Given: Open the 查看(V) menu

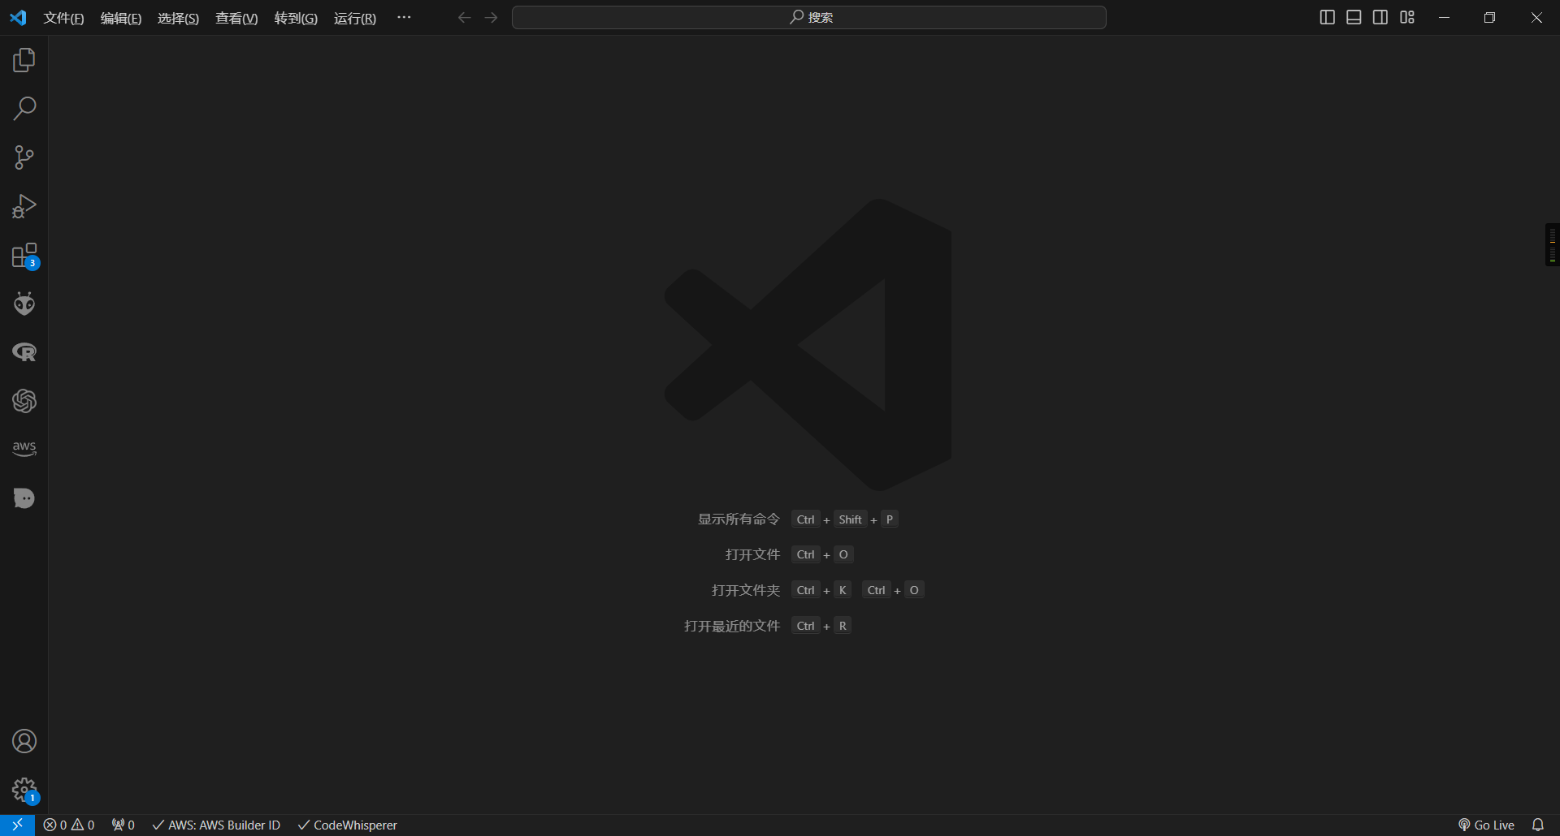Looking at the screenshot, I should click(236, 18).
